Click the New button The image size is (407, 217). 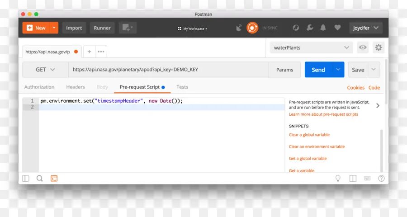[36, 28]
